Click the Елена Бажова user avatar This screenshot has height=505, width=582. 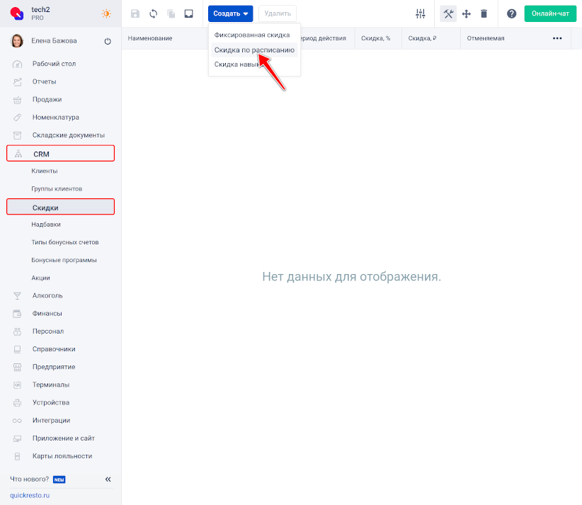tap(17, 41)
